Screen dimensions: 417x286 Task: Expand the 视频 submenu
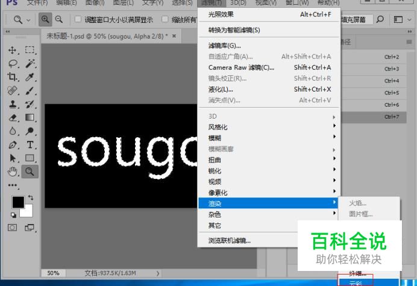(x=269, y=182)
